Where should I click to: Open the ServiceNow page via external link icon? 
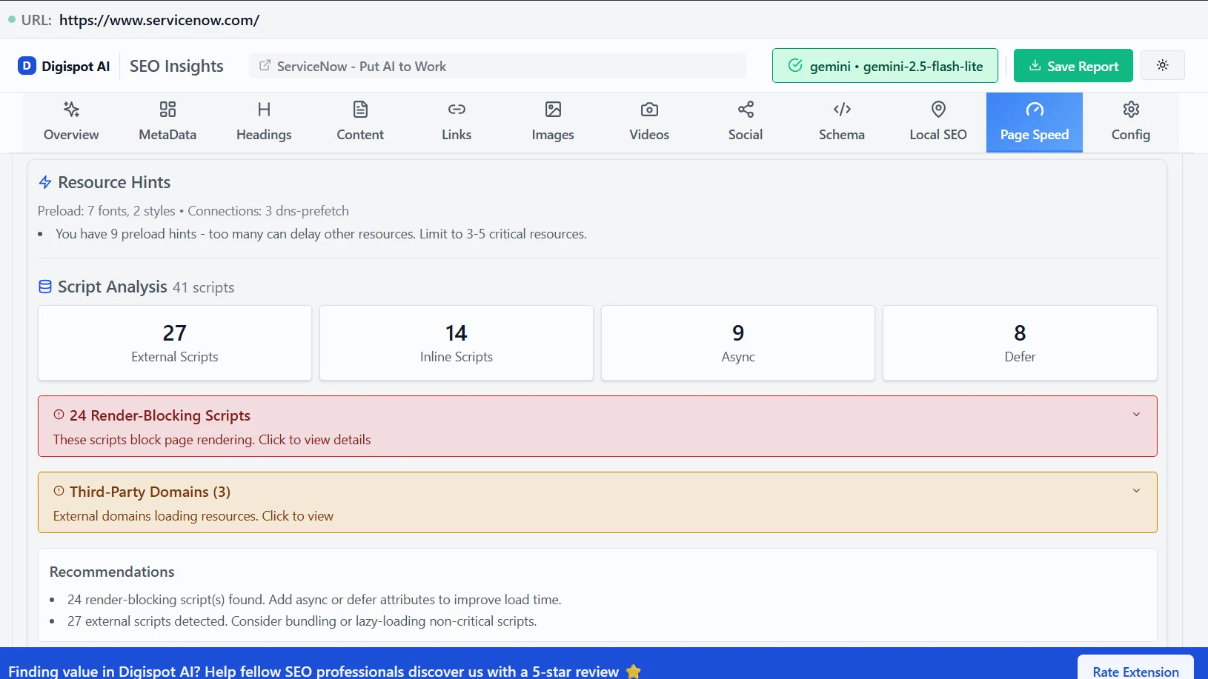pyautogui.click(x=263, y=65)
